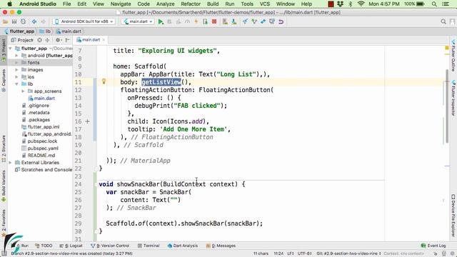Open the Project view selector dropdown
This screenshot has width=457, height=257.
pyautogui.click(x=22, y=40)
